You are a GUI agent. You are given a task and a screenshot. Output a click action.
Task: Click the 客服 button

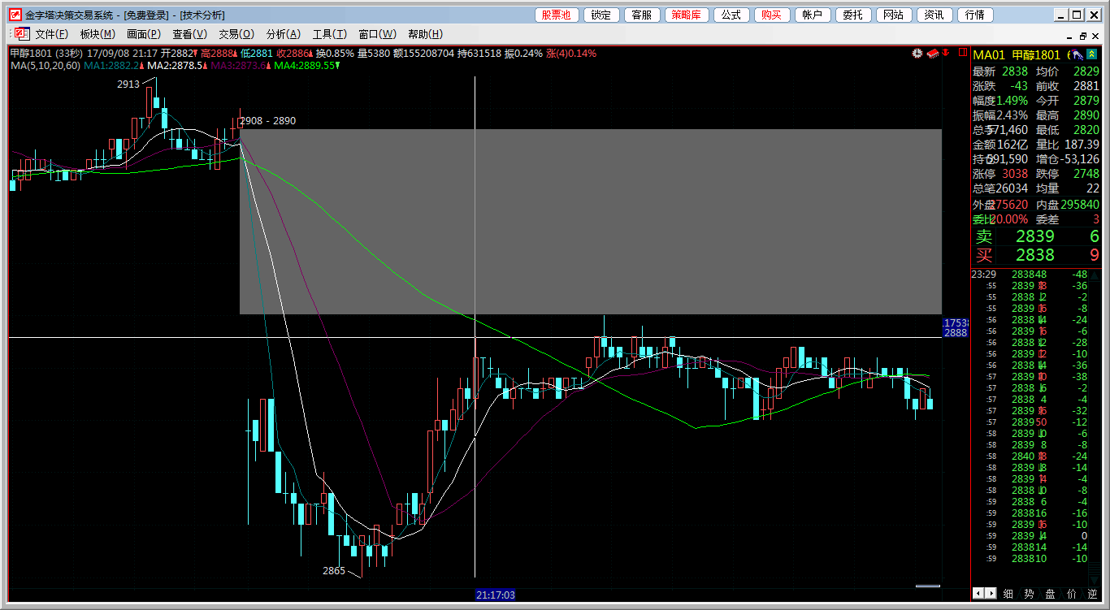pos(643,15)
